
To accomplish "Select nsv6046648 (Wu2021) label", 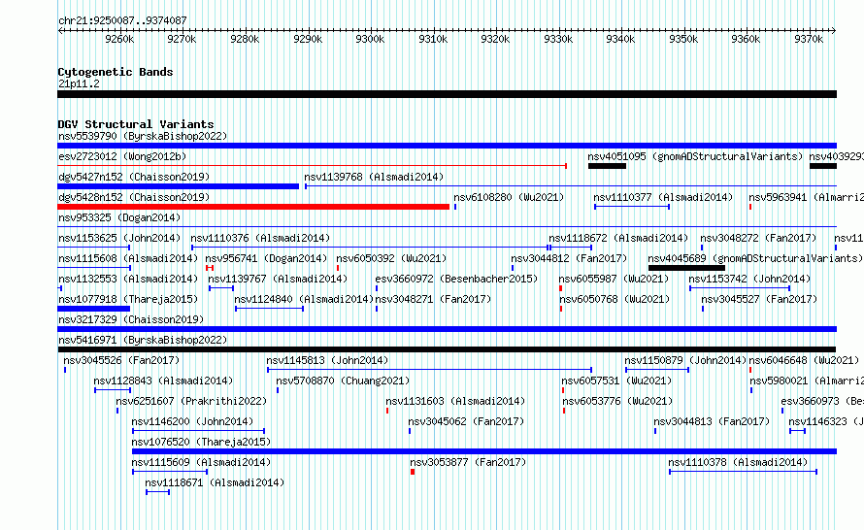I will point(804,360).
